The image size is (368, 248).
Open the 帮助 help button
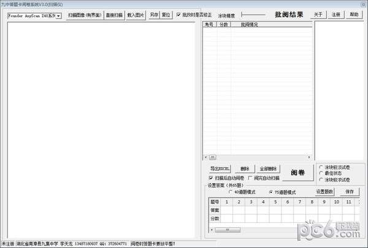coord(354,15)
